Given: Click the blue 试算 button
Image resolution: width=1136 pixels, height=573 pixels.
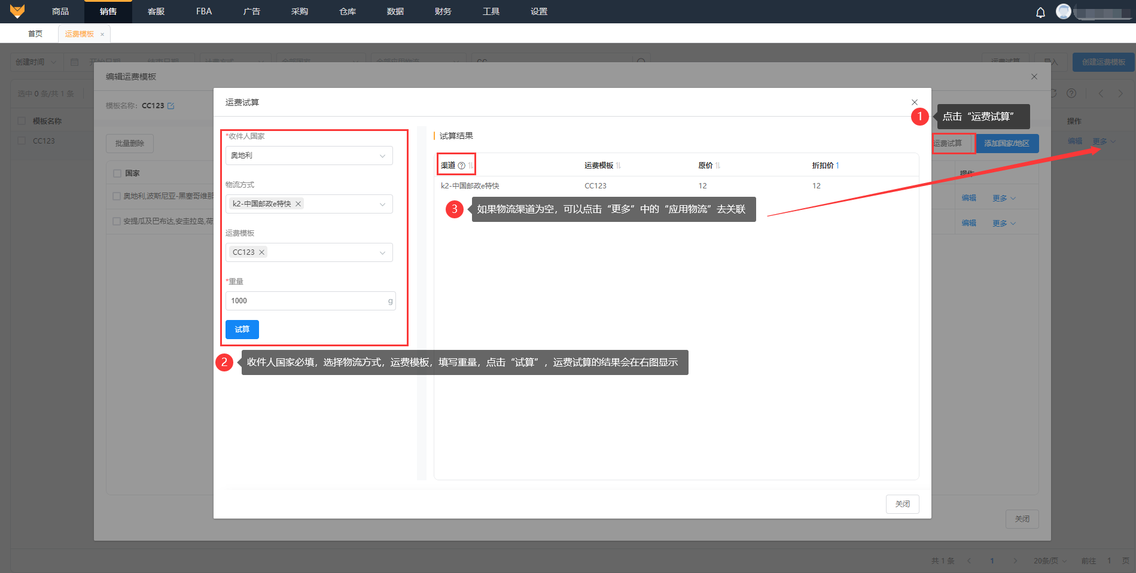Looking at the screenshot, I should pos(242,330).
